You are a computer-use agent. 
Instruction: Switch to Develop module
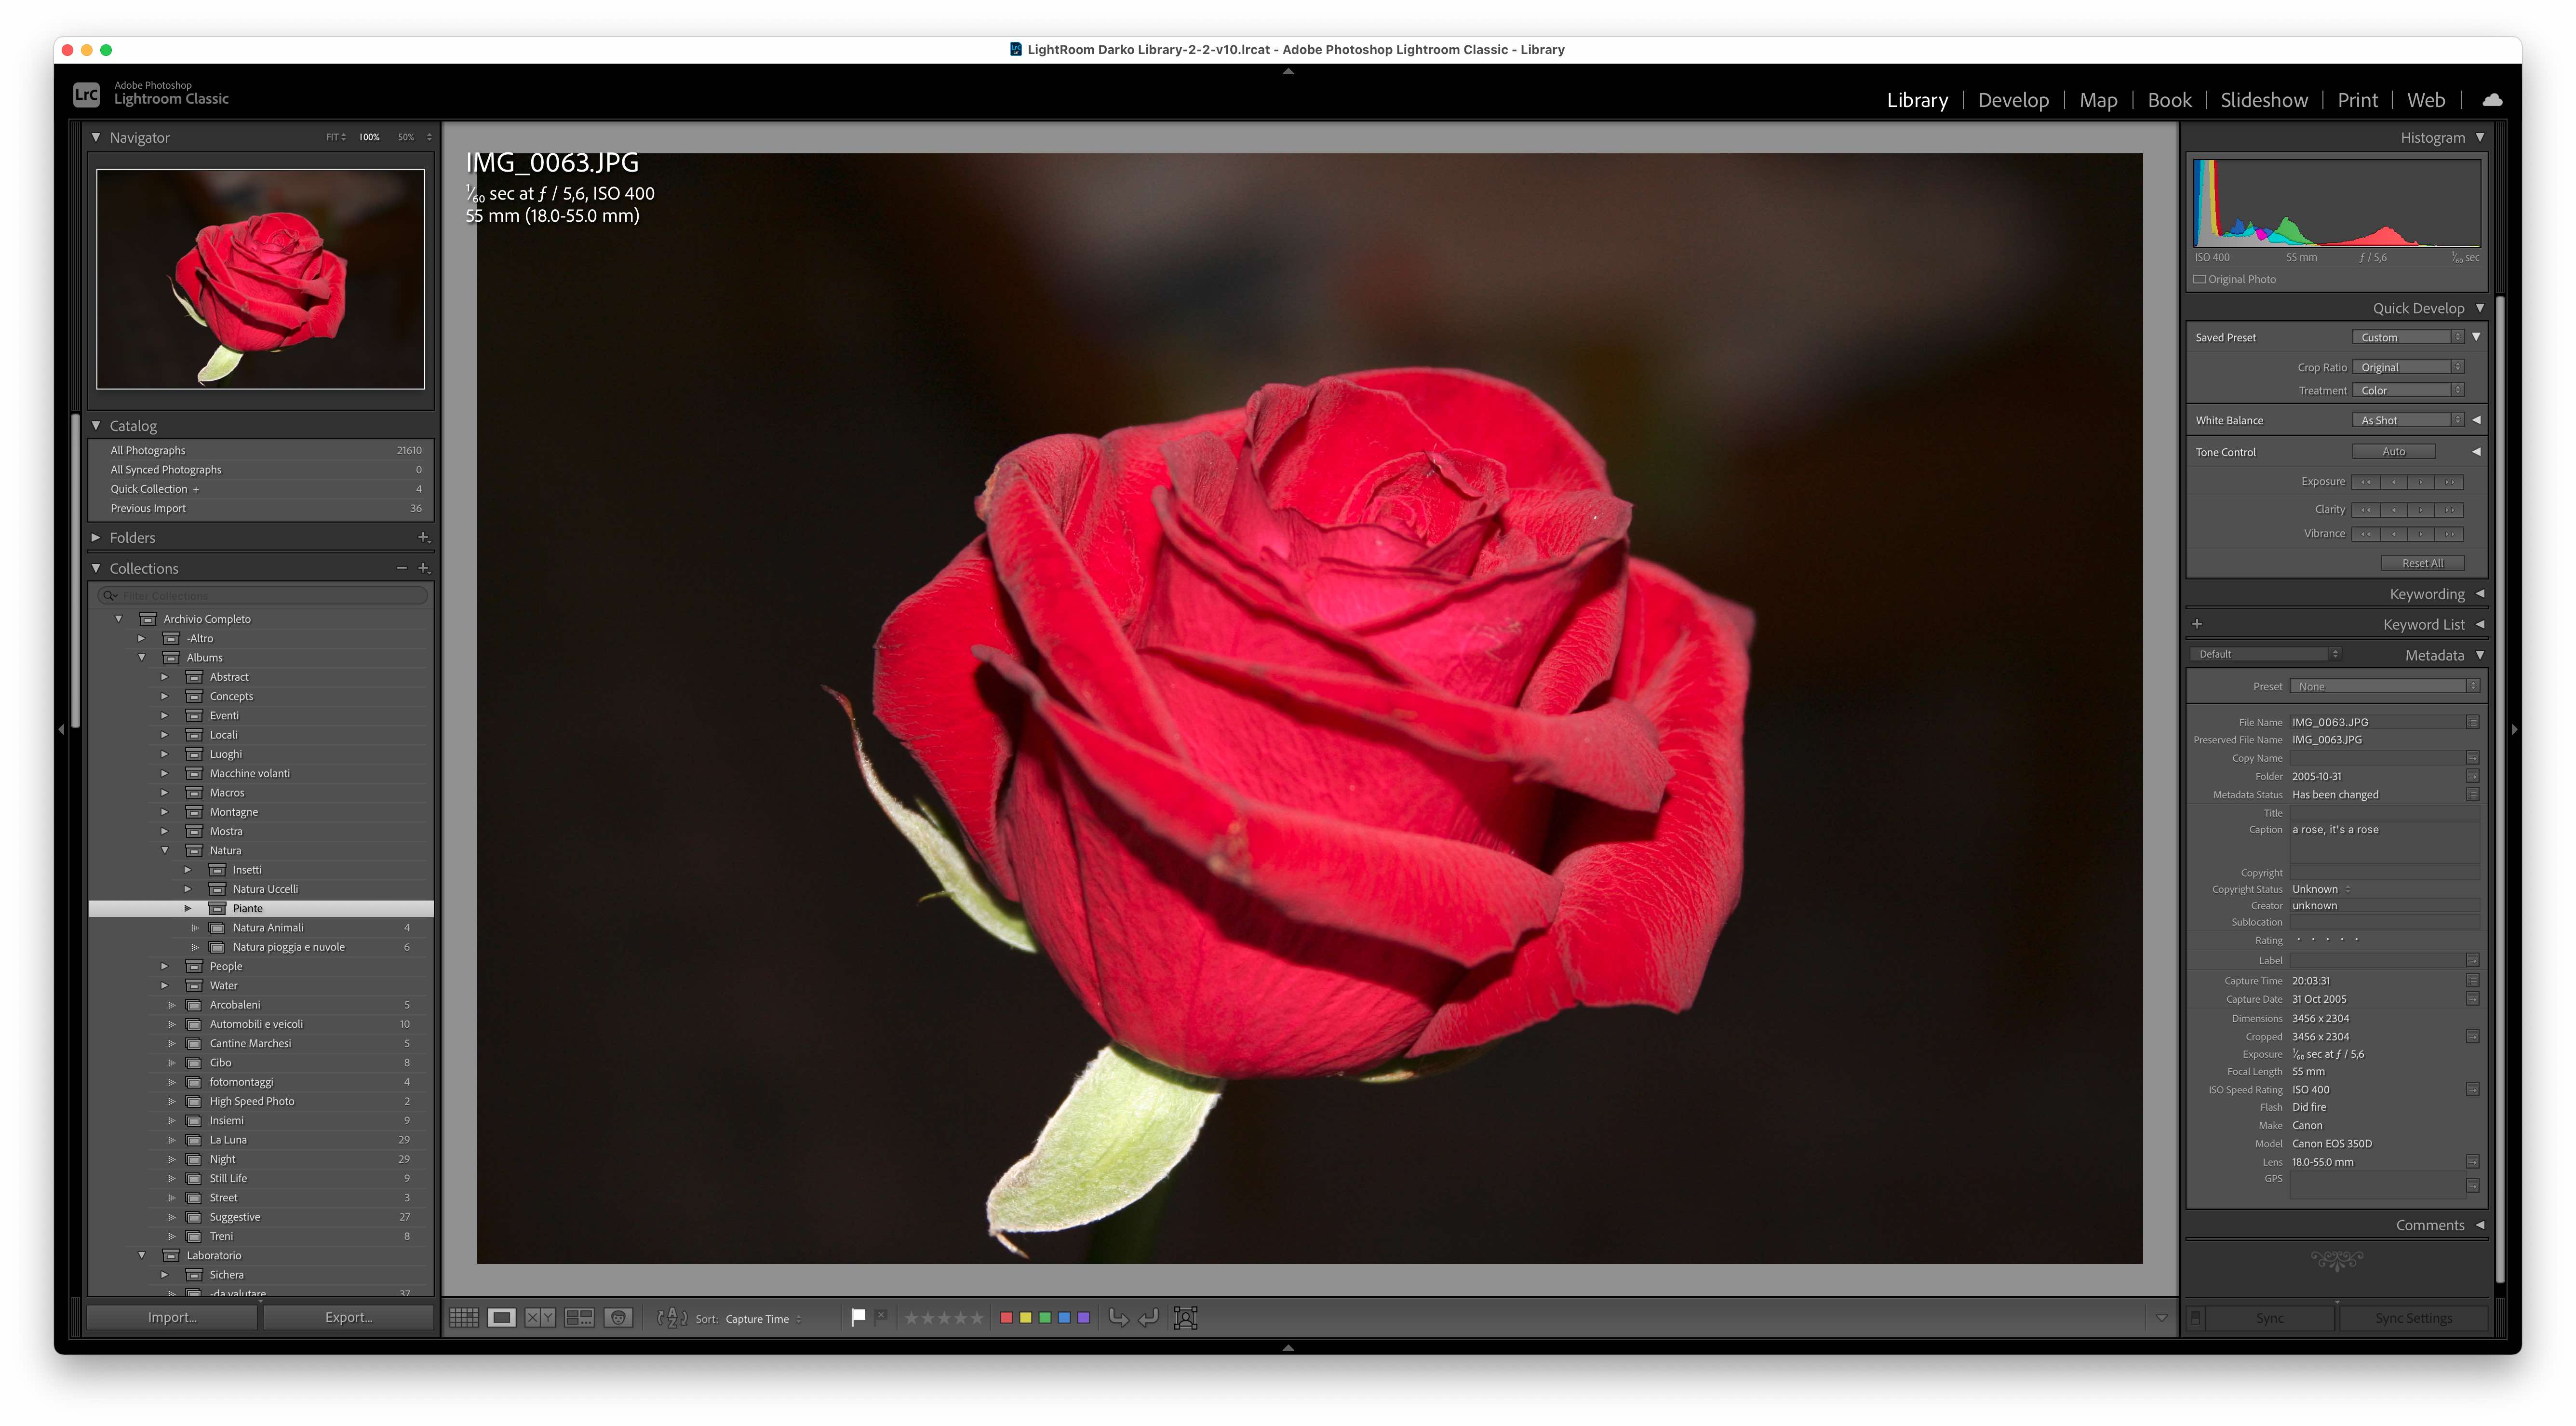[2013, 100]
